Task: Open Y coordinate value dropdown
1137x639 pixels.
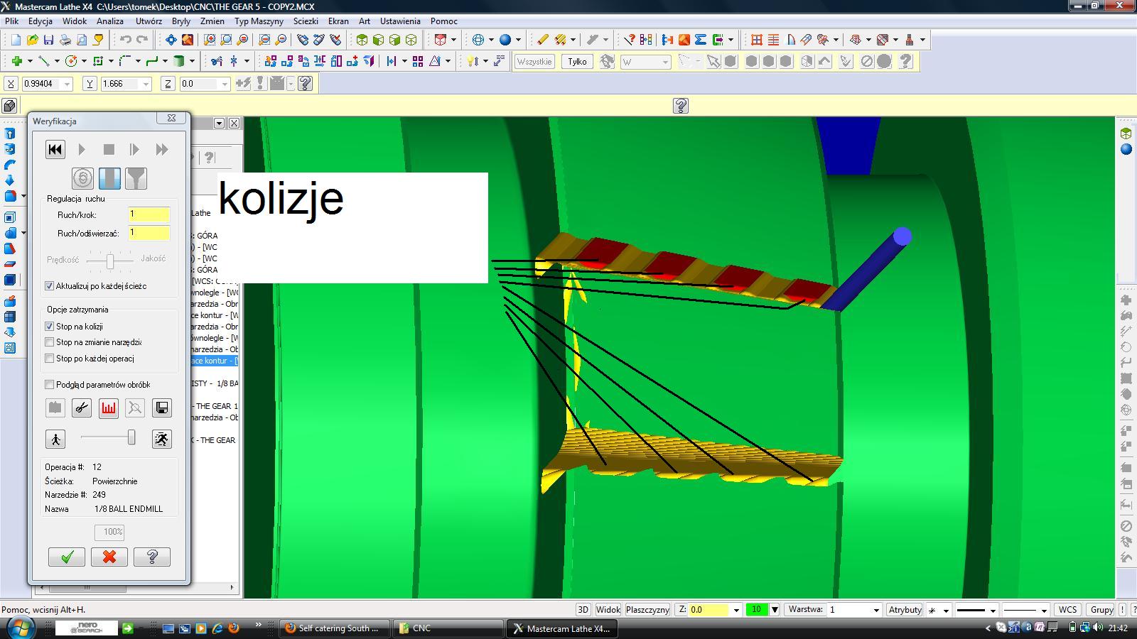Action: coord(146,84)
